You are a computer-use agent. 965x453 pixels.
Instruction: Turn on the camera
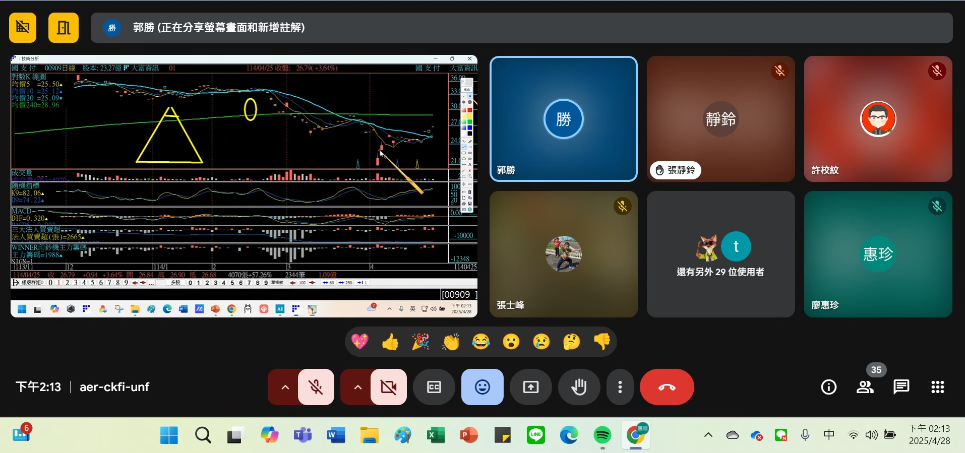coord(389,387)
